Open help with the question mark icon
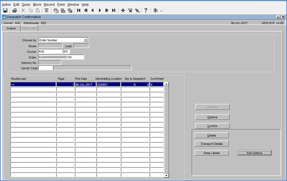This screenshot has width=287, height=181. click(146, 10)
